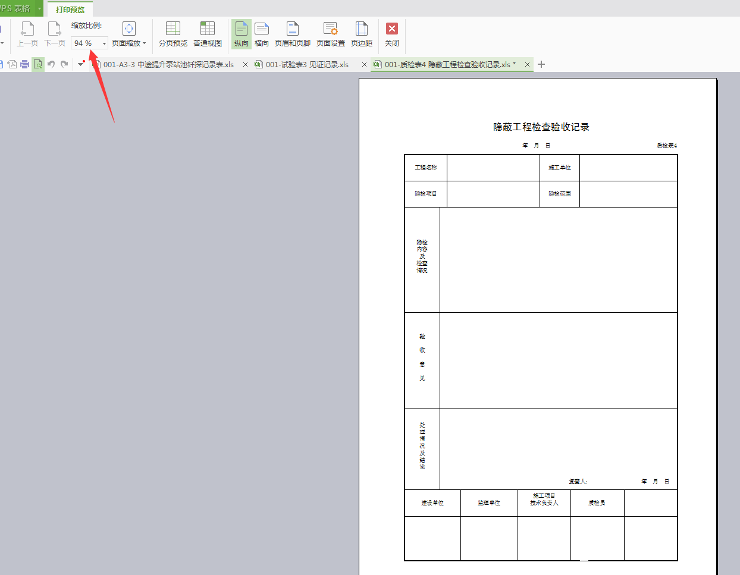Click the print preview icon in quick toolbar
Image resolution: width=740 pixels, height=575 pixels.
click(x=38, y=64)
